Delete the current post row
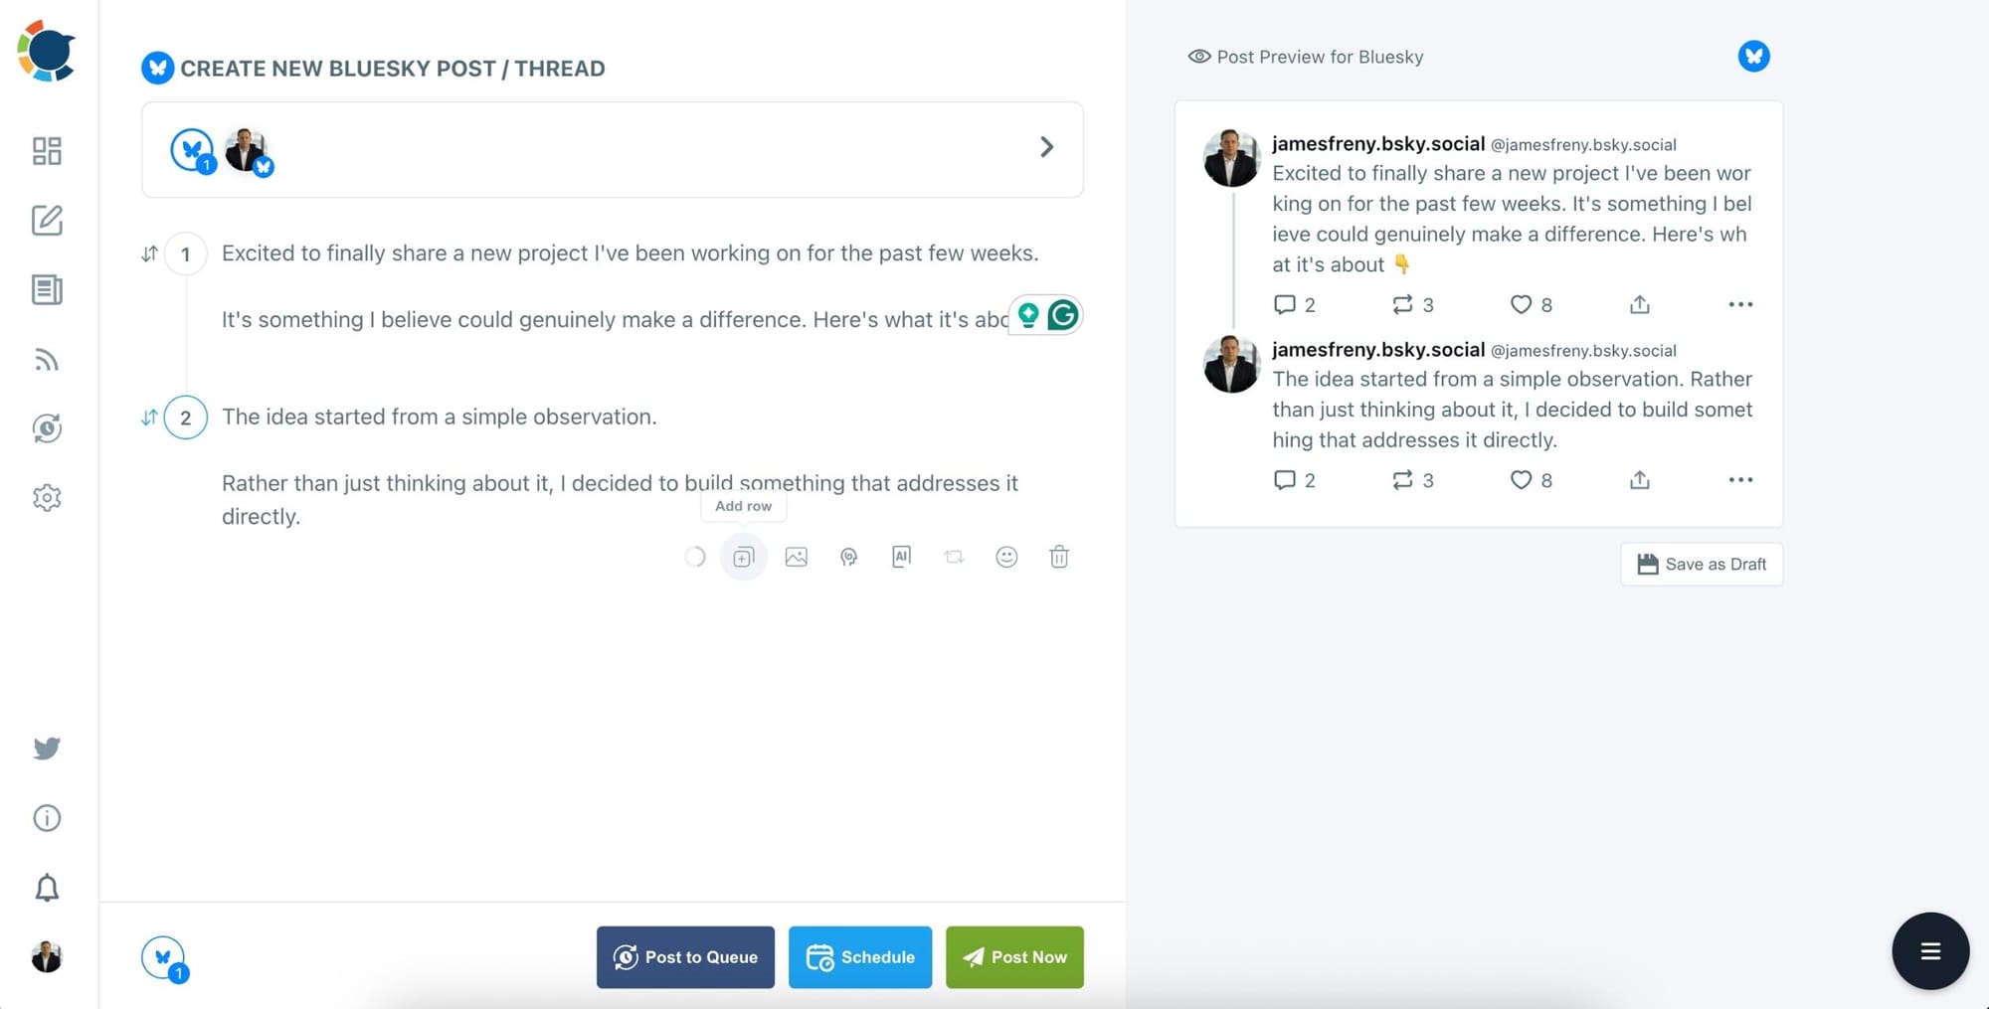This screenshot has width=1989, height=1009. pyautogui.click(x=1059, y=557)
